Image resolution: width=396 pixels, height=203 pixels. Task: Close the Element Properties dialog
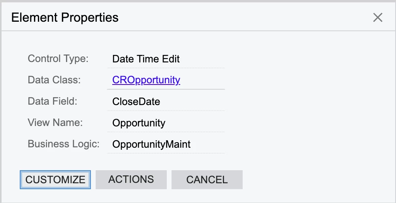[378, 17]
